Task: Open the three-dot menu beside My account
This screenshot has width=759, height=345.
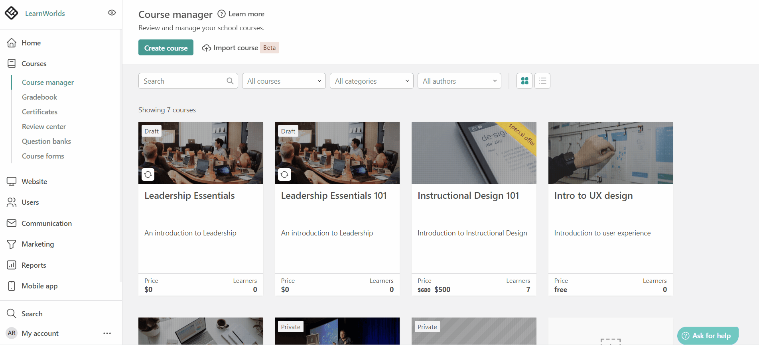Action: [107, 333]
